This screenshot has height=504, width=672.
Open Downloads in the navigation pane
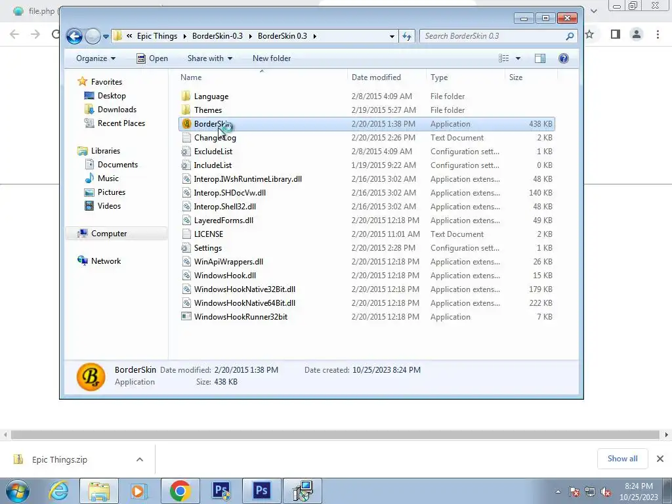pos(117,110)
